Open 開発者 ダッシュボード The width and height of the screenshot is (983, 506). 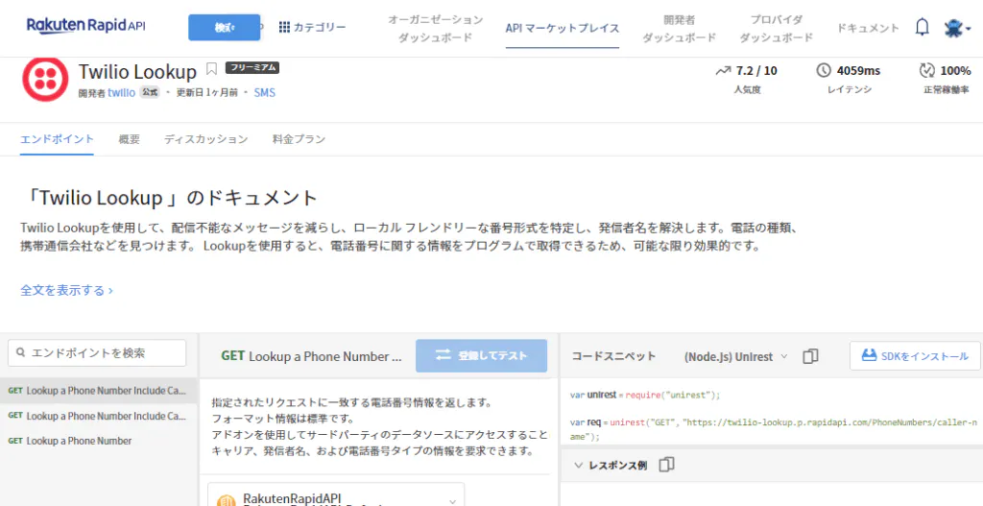pos(680,29)
